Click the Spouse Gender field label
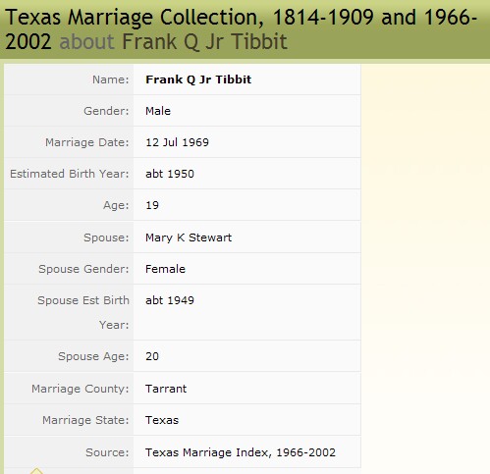490x474 pixels. pyautogui.click(x=83, y=269)
